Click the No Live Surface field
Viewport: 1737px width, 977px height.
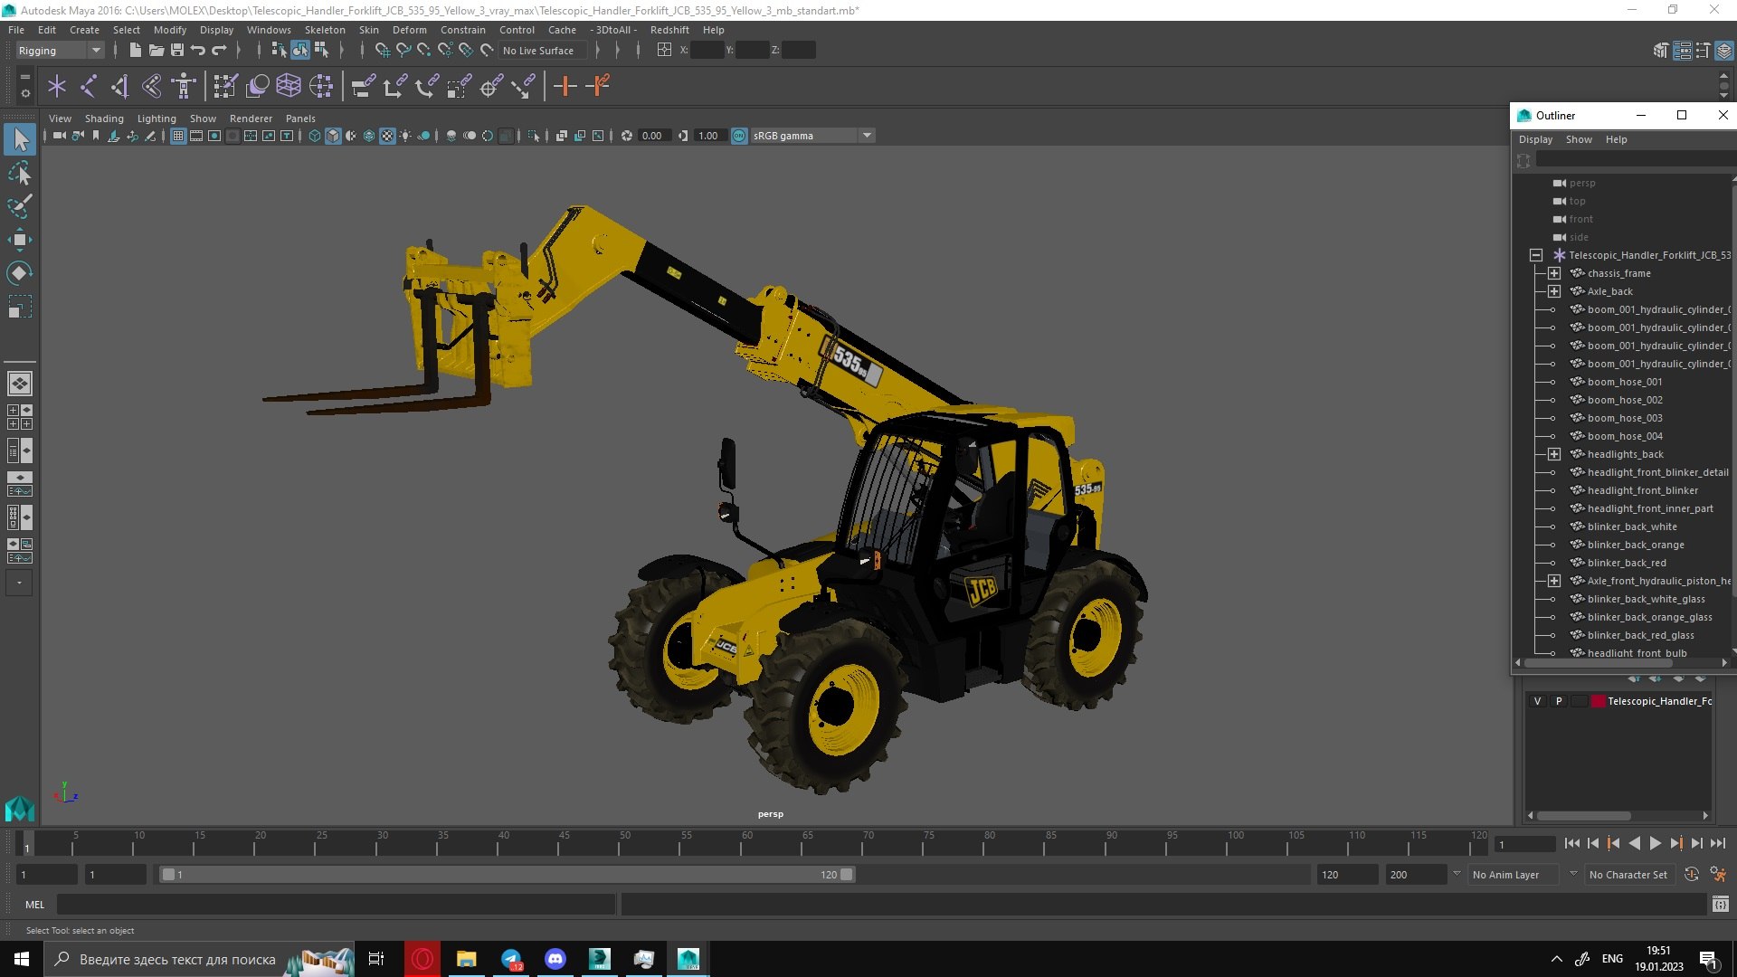click(543, 51)
